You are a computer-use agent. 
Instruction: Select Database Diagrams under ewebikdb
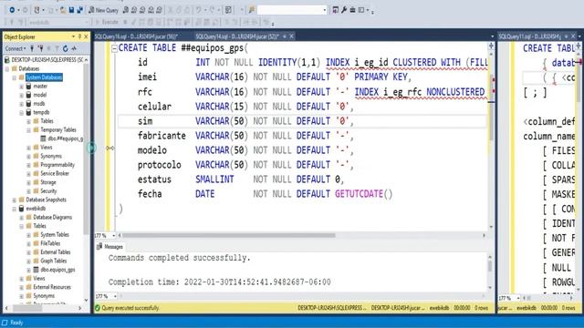pos(53,217)
